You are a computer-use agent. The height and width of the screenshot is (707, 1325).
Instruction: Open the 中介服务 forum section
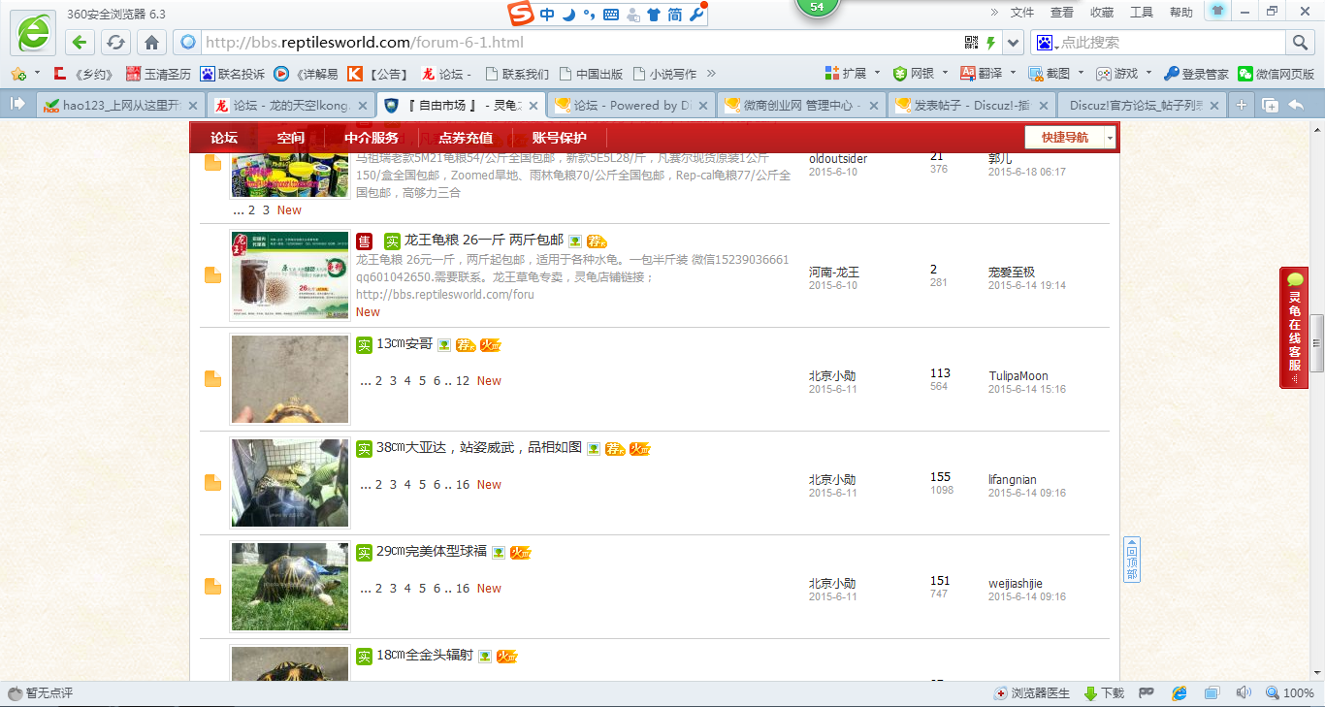(x=370, y=138)
